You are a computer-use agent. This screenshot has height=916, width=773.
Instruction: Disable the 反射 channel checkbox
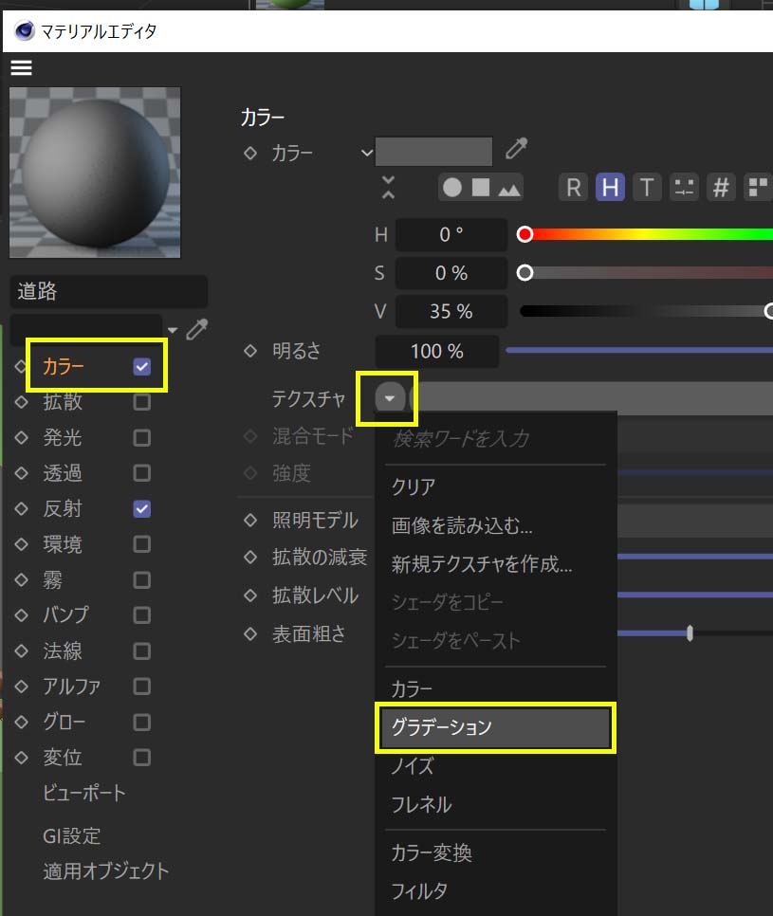click(141, 509)
